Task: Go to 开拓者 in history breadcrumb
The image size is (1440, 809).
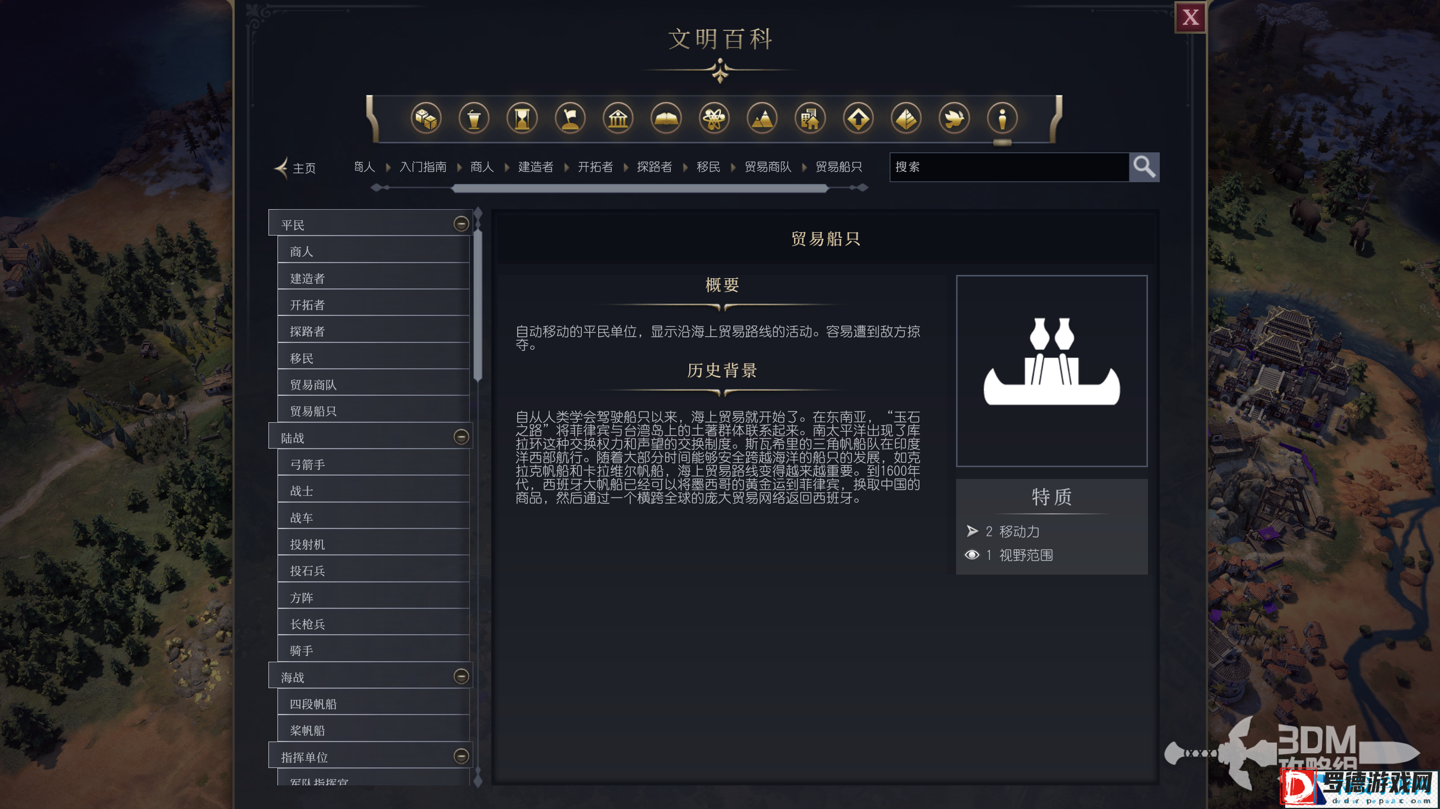Action: [x=595, y=167]
